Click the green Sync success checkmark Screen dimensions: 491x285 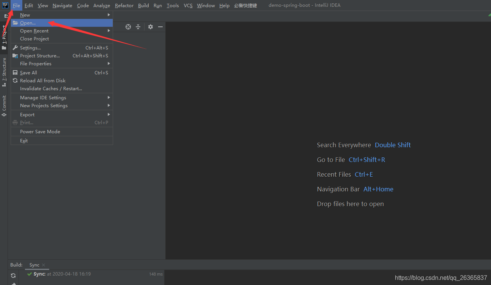point(30,274)
